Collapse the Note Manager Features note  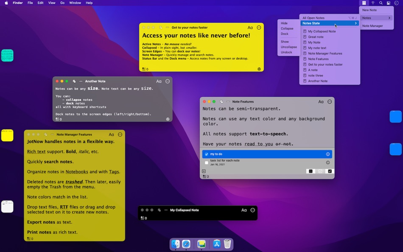click(x=52, y=134)
